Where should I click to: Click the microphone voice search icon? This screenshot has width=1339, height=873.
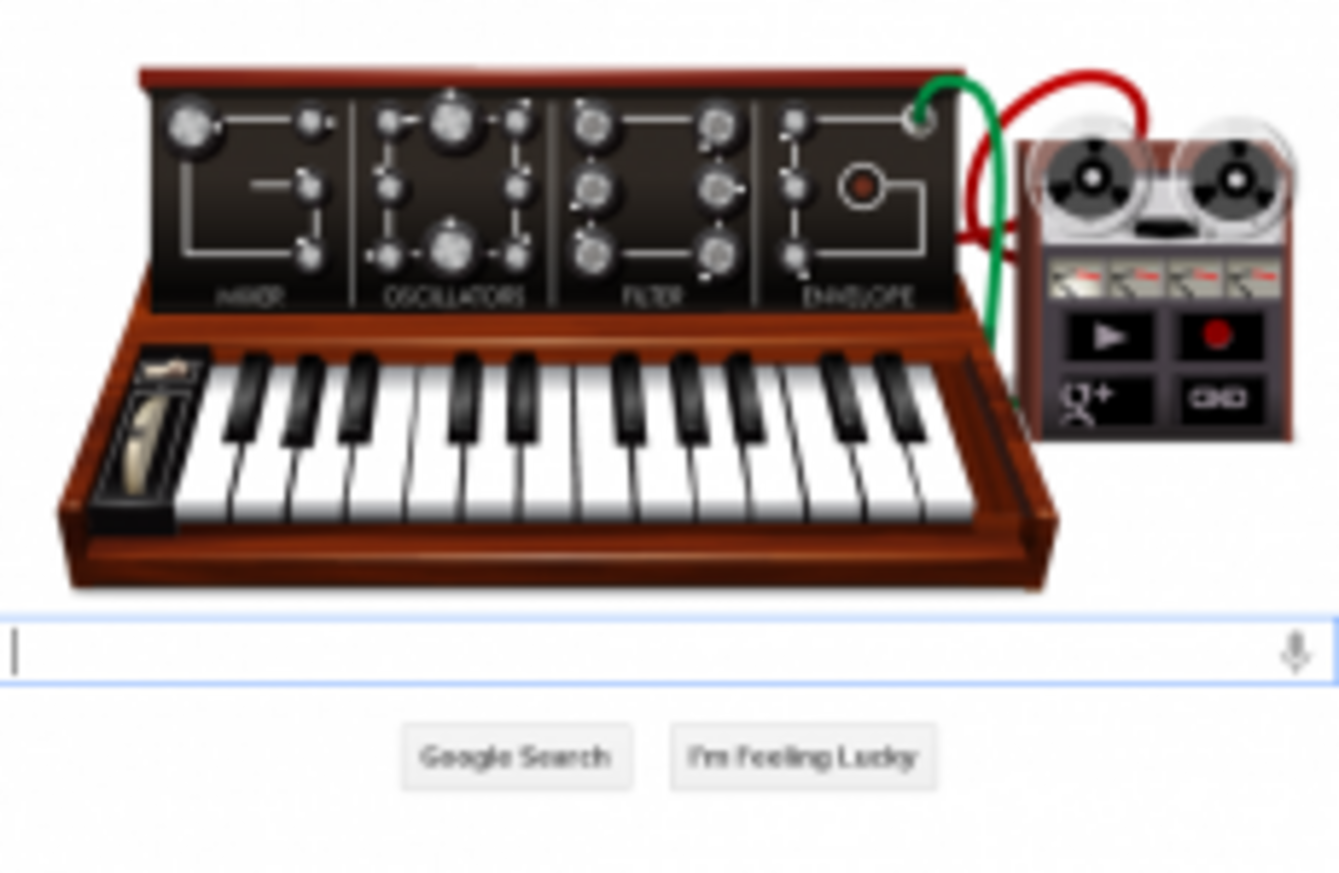(x=1295, y=652)
